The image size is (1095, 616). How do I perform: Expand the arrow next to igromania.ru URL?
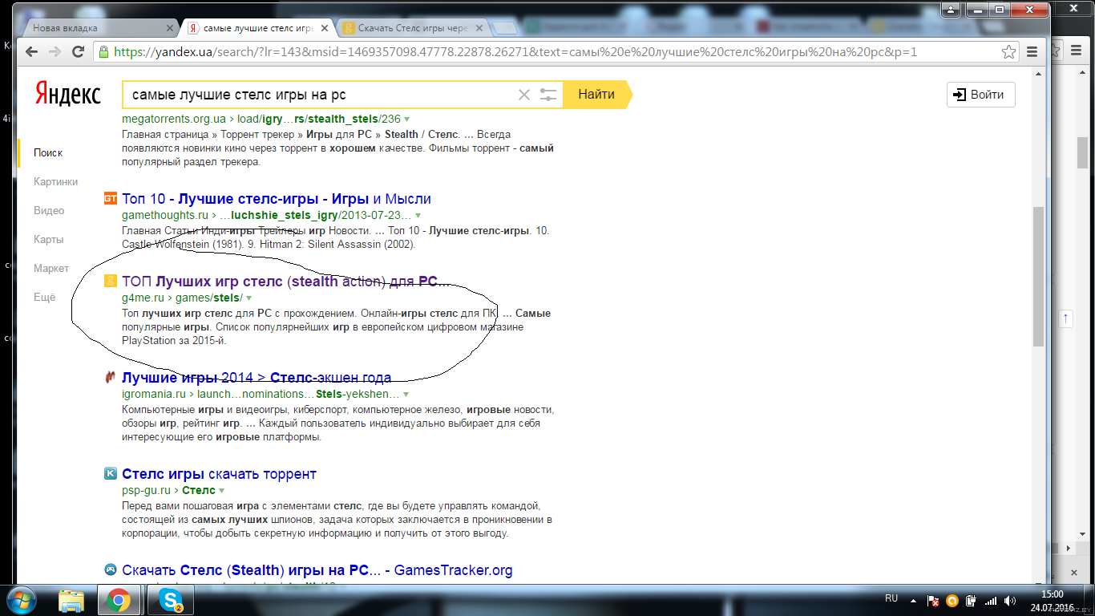coord(406,395)
